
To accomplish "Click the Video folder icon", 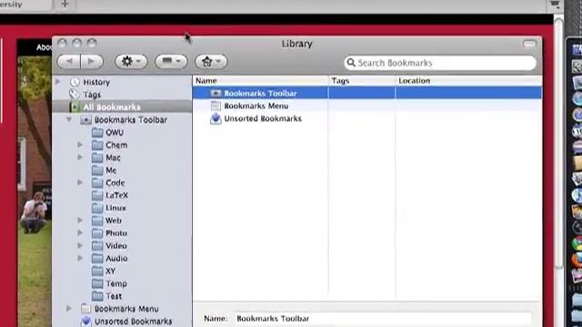I will (97, 246).
